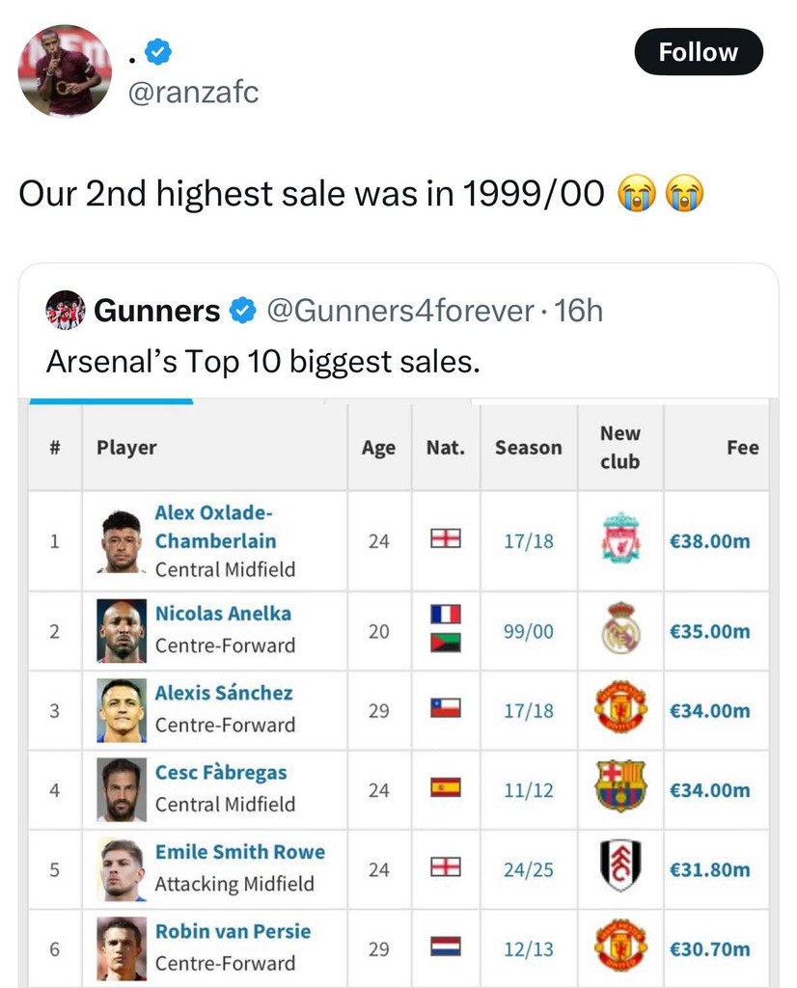This screenshot has height=988, width=797.
Task: Open Alex Oxlade-Chamberlain player link
Action: point(214,527)
